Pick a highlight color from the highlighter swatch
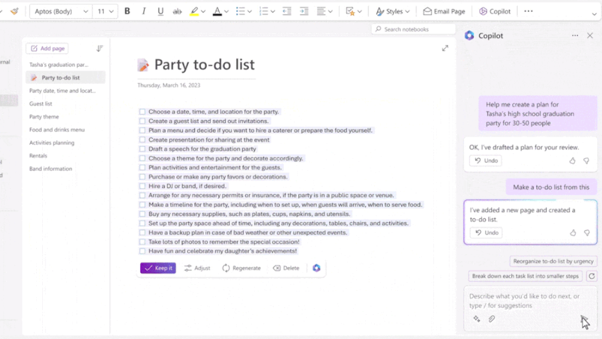Image resolution: width=602 pixels, height=339 pixels. pyautogui.click(x=195, y=10)
